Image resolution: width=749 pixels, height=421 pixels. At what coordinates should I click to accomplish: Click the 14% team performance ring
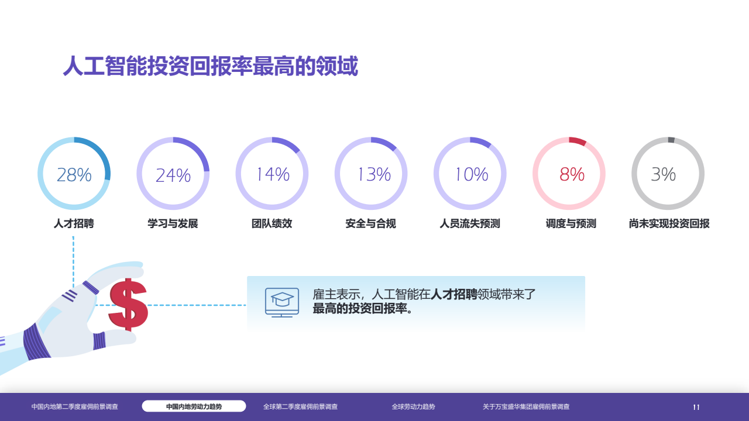tap(272, 174)
